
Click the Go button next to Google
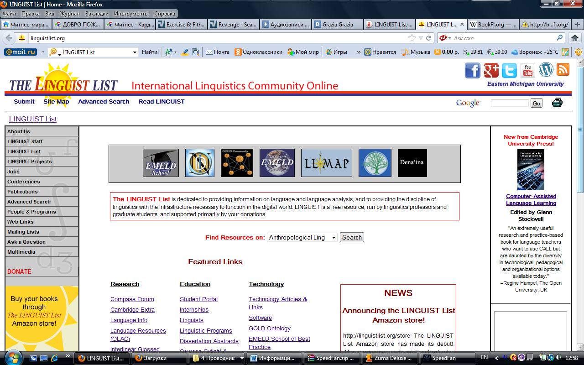tap(537, 103)
